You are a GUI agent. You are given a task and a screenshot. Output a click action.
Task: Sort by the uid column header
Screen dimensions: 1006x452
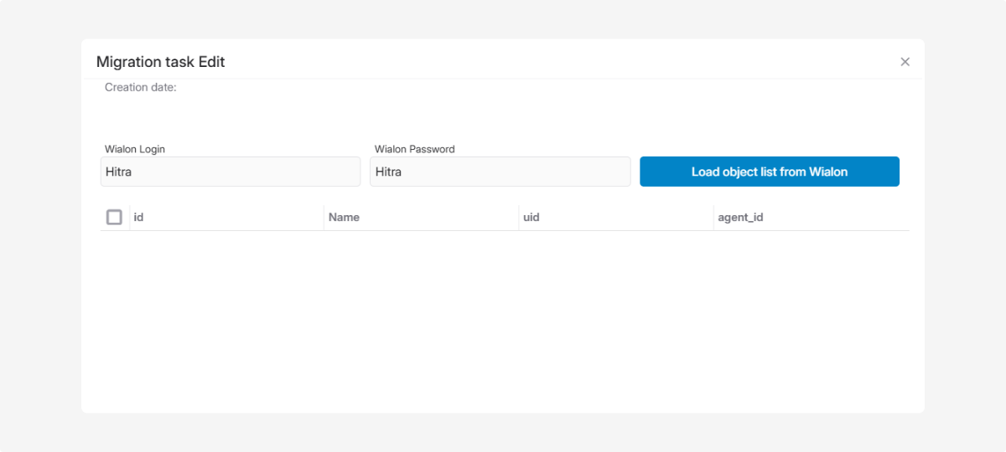531,218
